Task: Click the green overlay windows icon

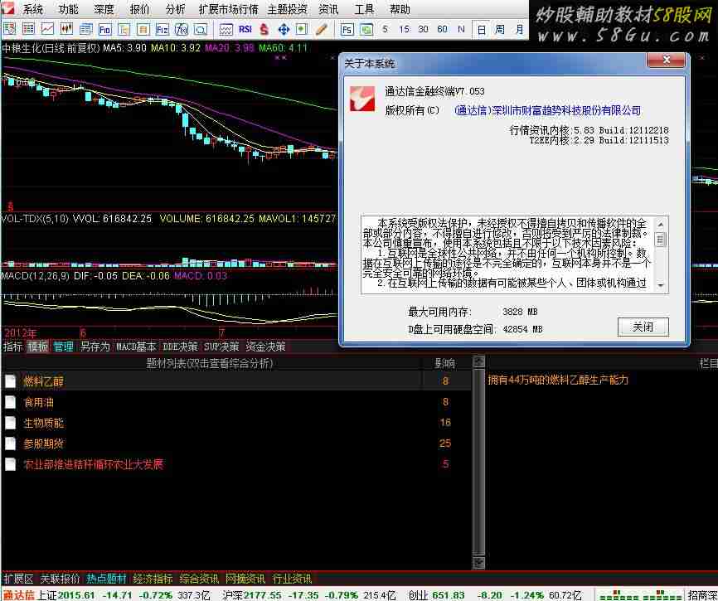Action: coord(366,29)
